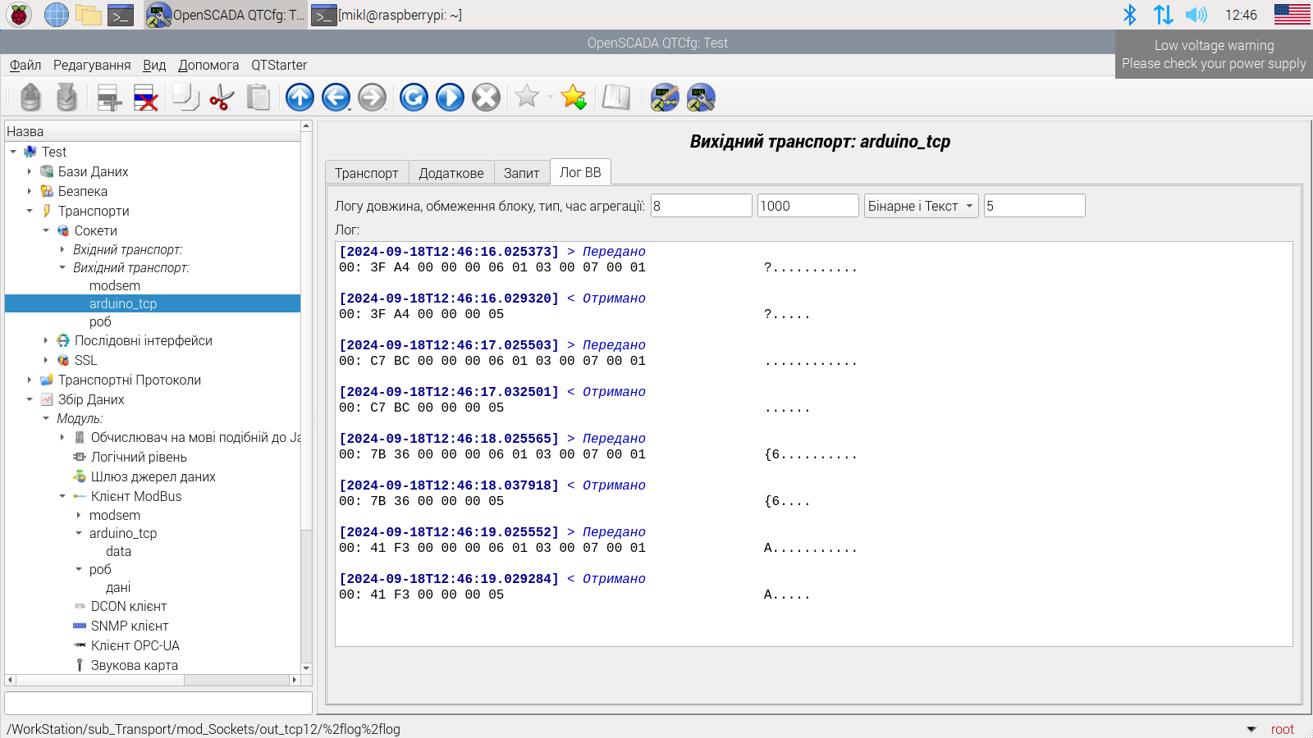The height and width of the screenshot is (738, 1313).
Task: Open the 'Редагування' menu
Action: point(92,65)
